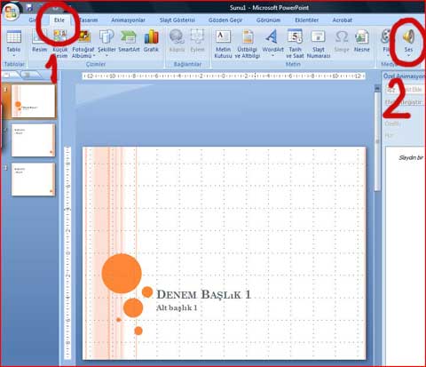The width and height of the screenshot is (426, 367).
Task: Expand the WordArt dropdown arrow
Action: 272,56
